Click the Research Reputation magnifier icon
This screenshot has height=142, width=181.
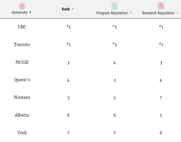[161, 6]
